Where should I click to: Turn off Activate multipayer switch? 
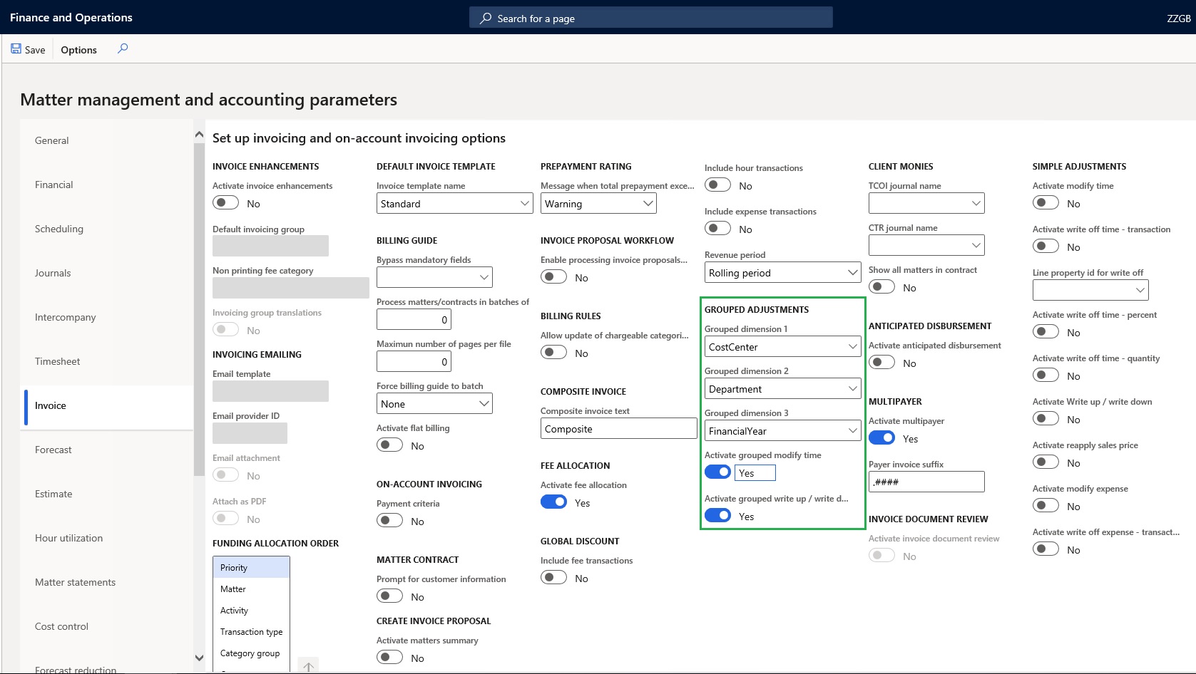[881, 438]
